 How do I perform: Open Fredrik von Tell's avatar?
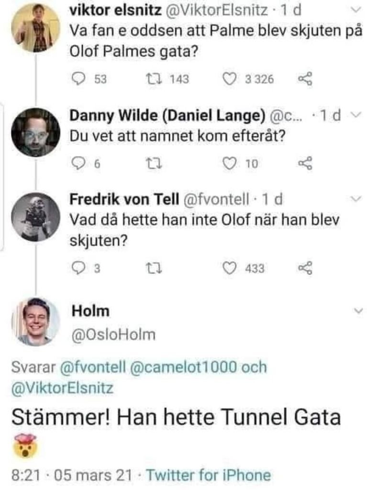(x=36, y=217)
